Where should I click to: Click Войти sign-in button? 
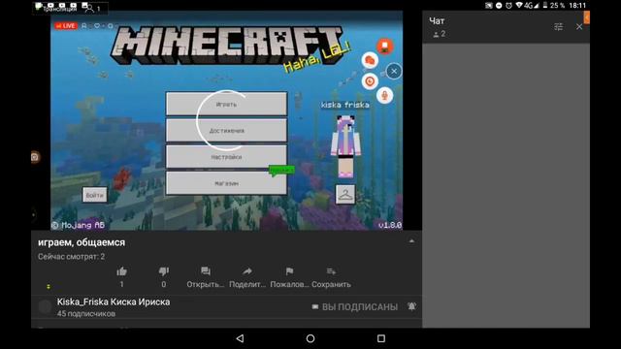tap(95, 195)
